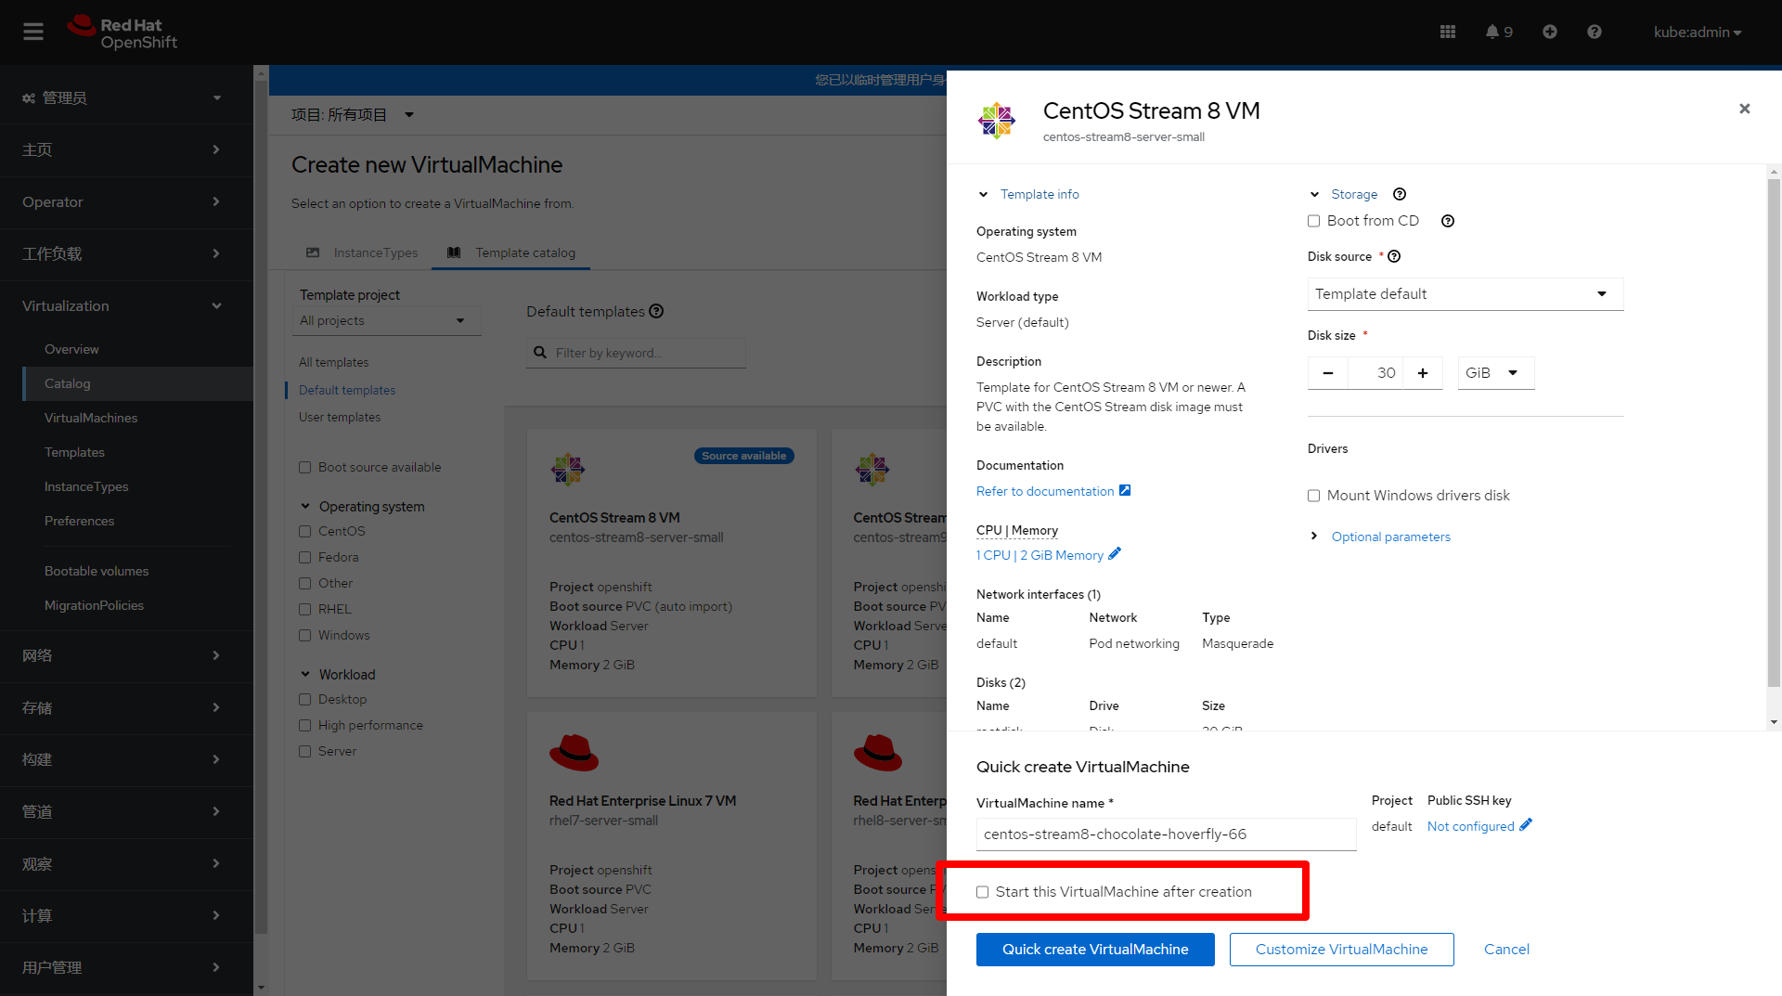Open the kube:admin user menu
The image size is (1782, 996).
click(1697, 32)
